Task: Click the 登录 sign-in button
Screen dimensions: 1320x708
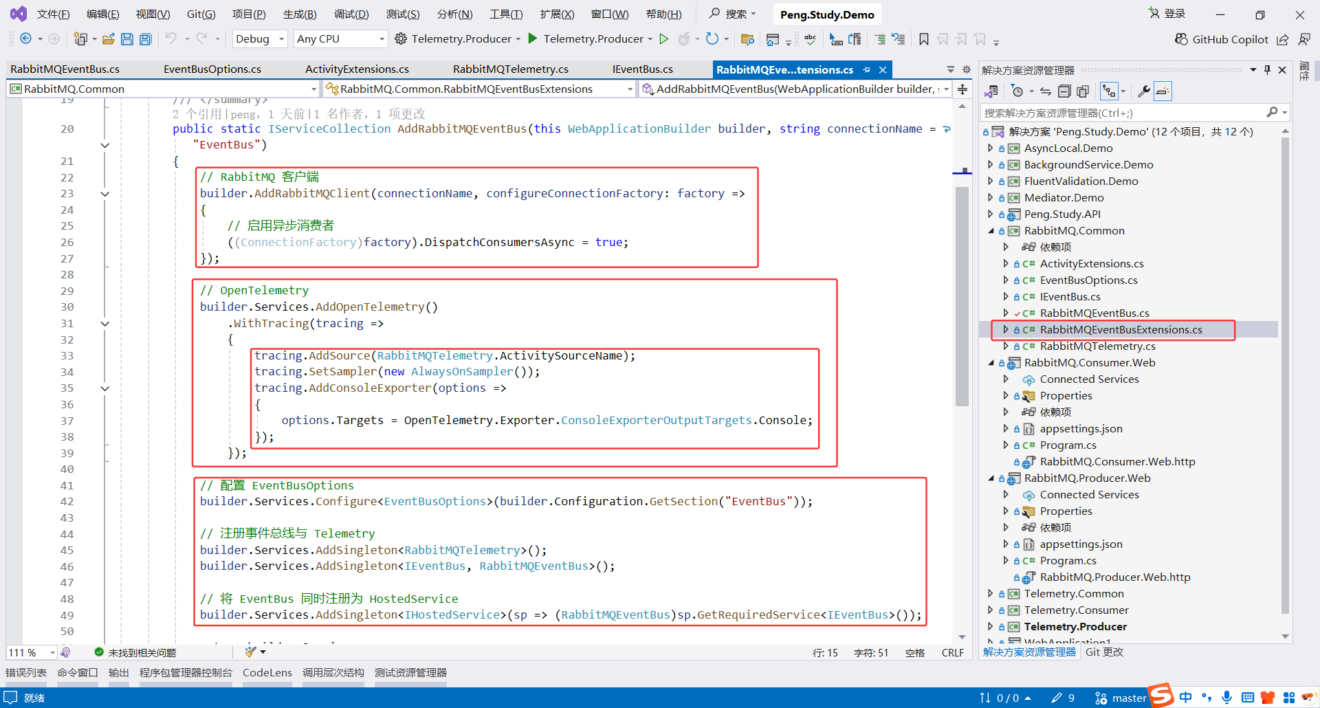Action: (x=1167, y=14)
